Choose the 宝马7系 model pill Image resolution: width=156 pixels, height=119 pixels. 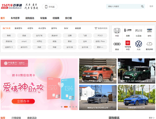(39, 35)
